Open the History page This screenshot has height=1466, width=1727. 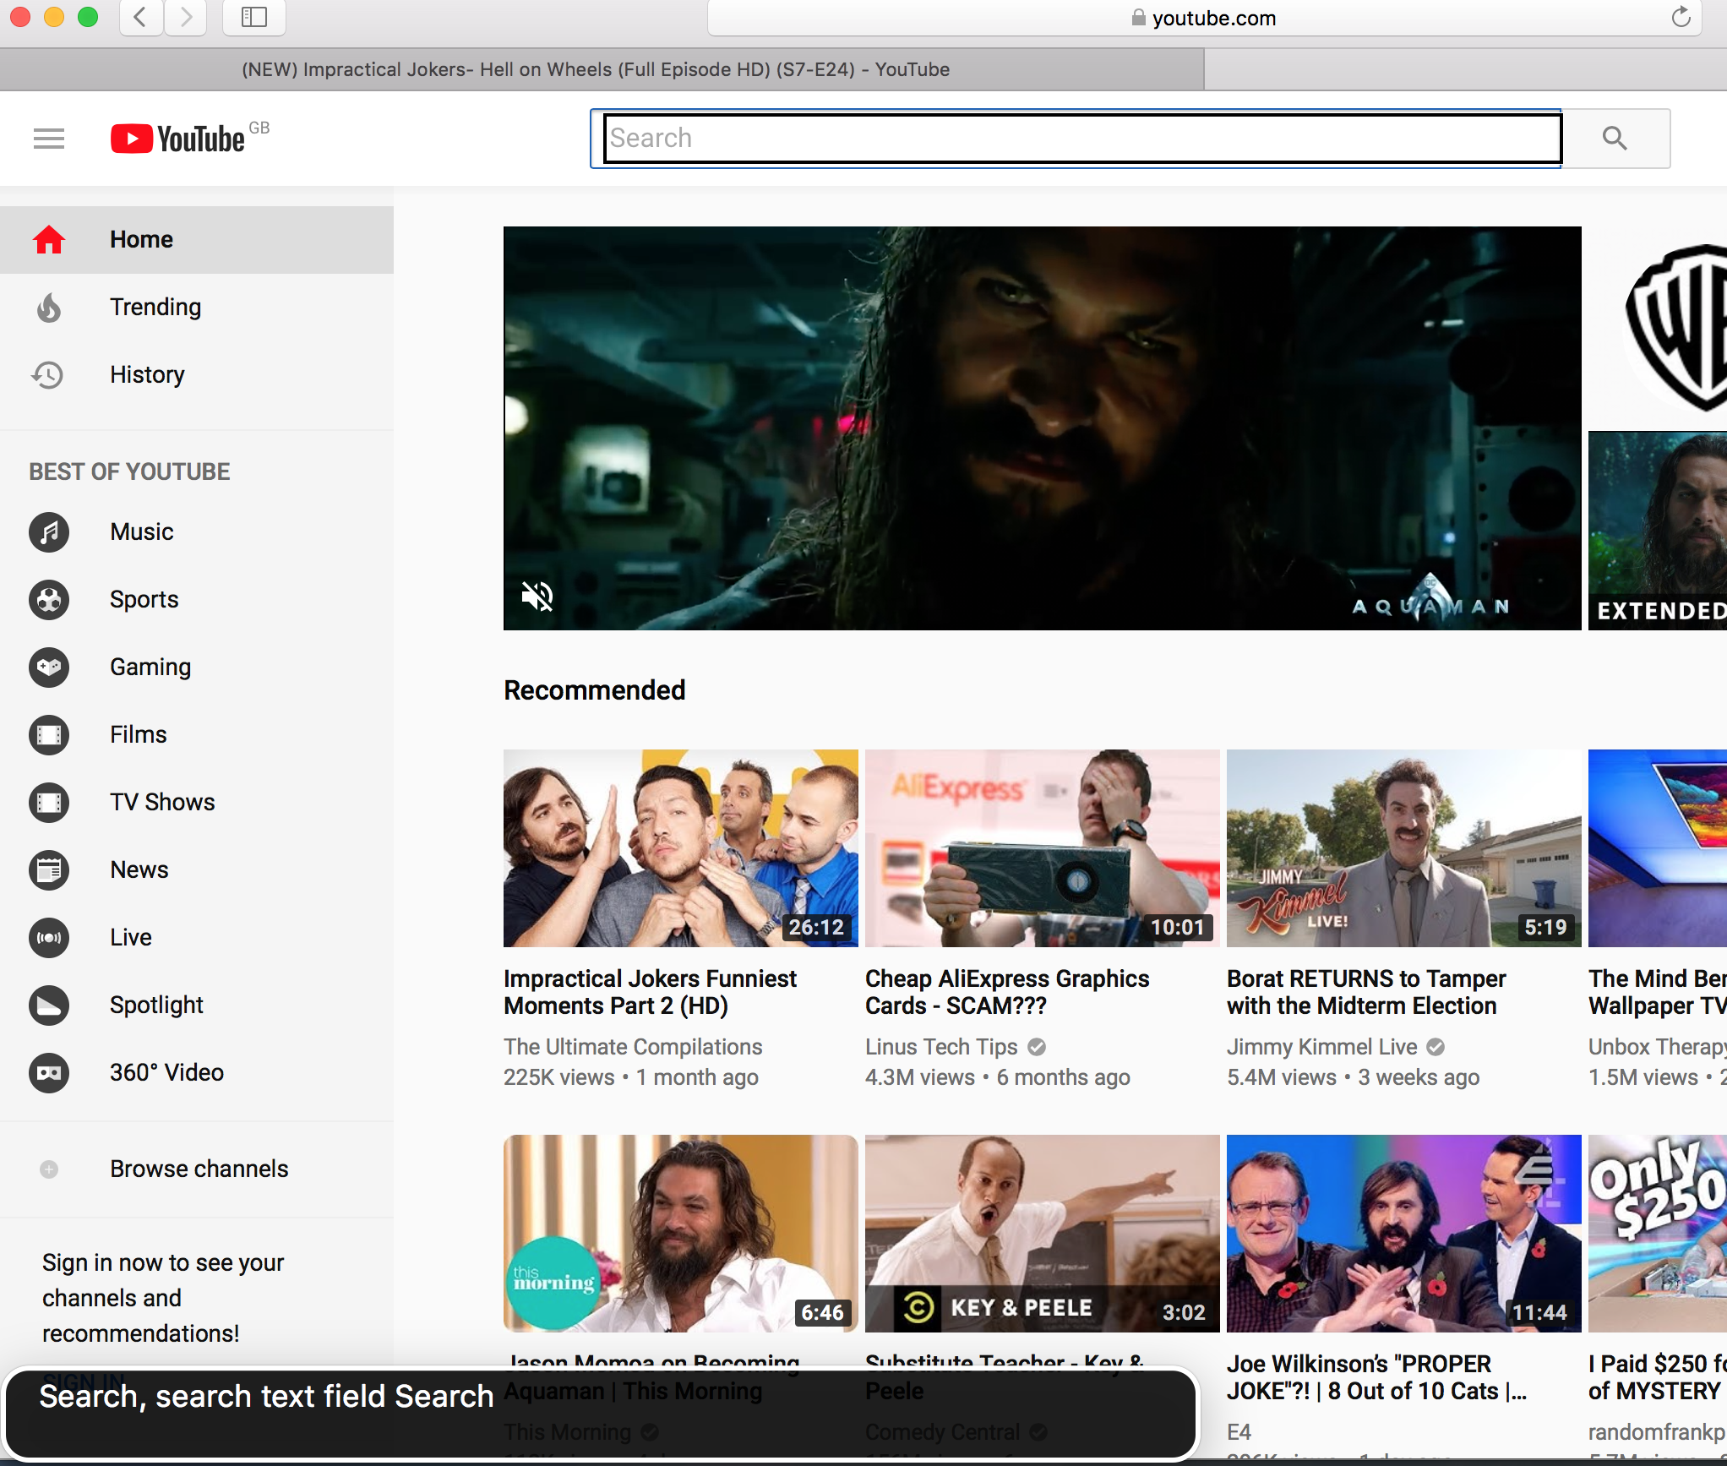coord(197,375)
